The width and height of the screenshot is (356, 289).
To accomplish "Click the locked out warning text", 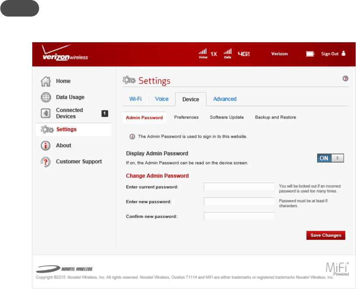I will coord(310,188).
